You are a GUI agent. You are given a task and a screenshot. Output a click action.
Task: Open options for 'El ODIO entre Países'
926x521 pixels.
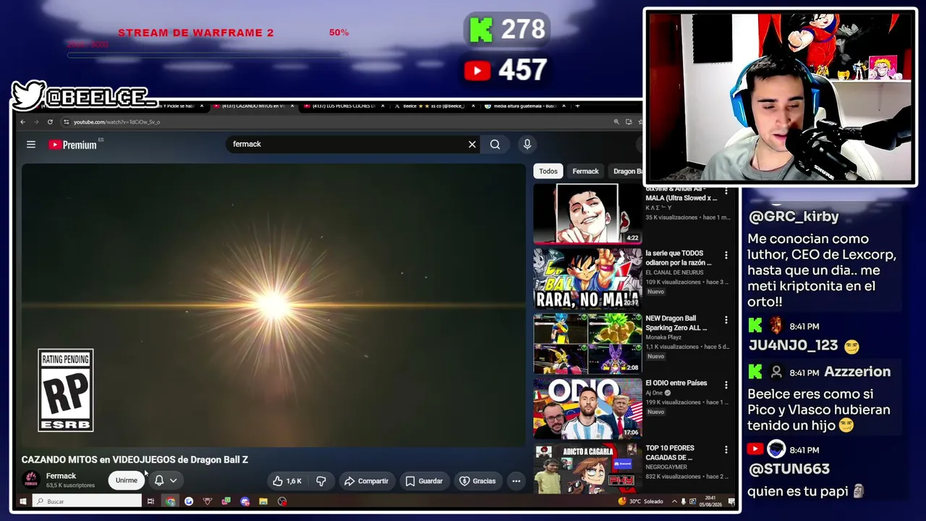[726, 384]
